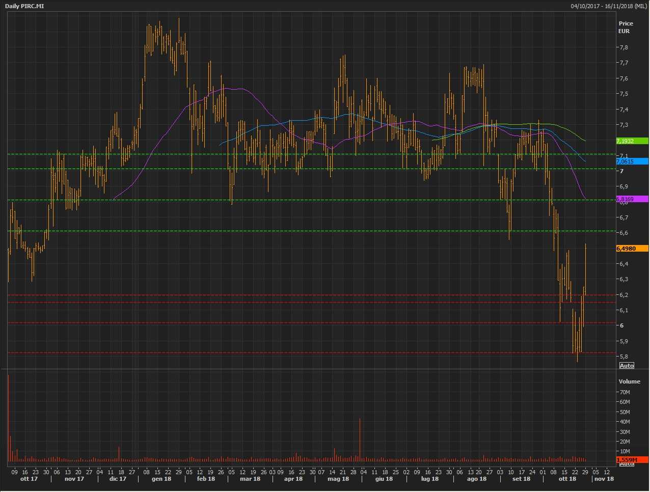Screen dimensions: 650x492
Task: Click the nov 18 label on time axis
Action: (604, 479)
